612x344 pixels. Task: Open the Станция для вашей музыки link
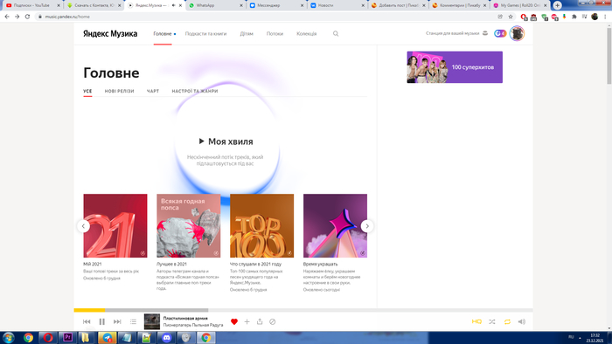pos(456,33)
